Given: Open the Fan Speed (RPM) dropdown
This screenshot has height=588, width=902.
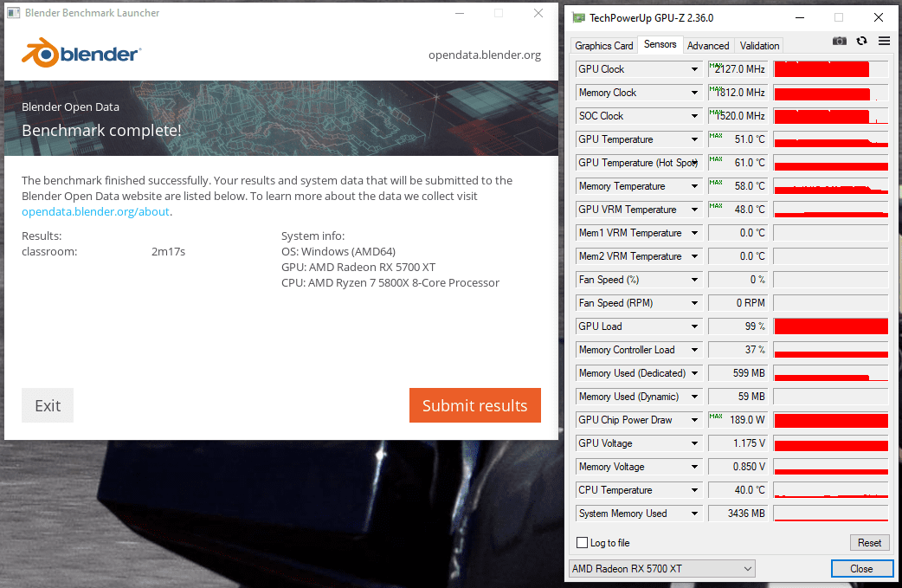Looking at the screenshot, I should 694,302.
